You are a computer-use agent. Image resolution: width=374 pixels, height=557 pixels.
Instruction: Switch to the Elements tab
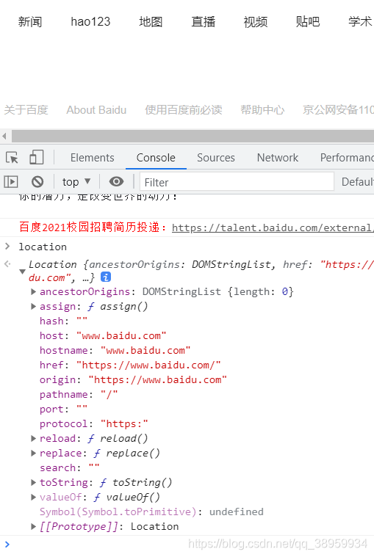coord(92,158)
